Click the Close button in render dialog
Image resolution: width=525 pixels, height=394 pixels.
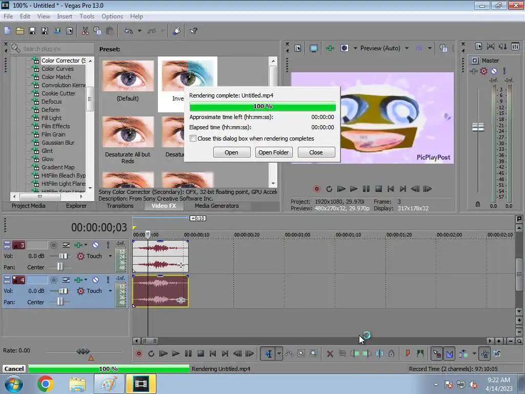pyautogui.click(x=316, y=152)
